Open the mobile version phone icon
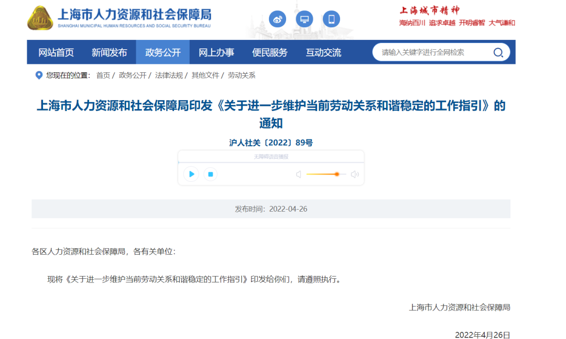The height and width of the screenshot is (339, 566). (332, 19)
